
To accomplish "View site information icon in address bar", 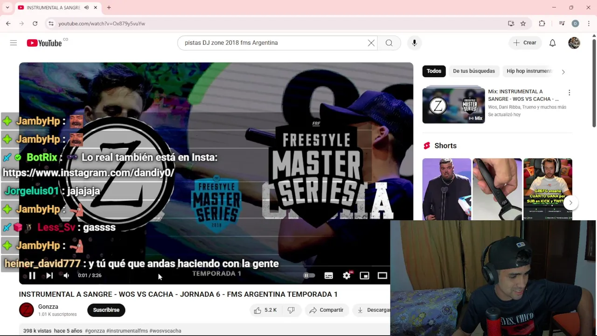I will (51, 23).
